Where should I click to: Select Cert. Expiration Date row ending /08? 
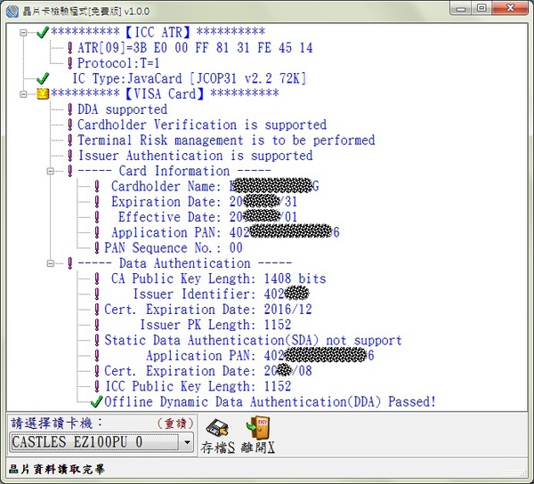208,371
